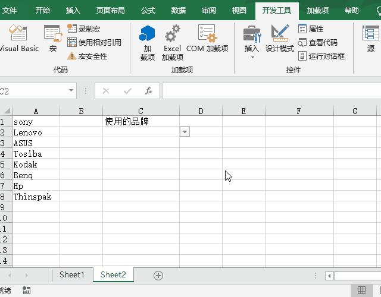Image resolution: width=381 pixels, height=297 pixels.
Task: Switch to the Insert (插入) ribbon tab
Action: pos(73,11)
